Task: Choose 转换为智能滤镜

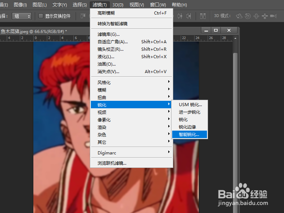Action: point(132,24)
